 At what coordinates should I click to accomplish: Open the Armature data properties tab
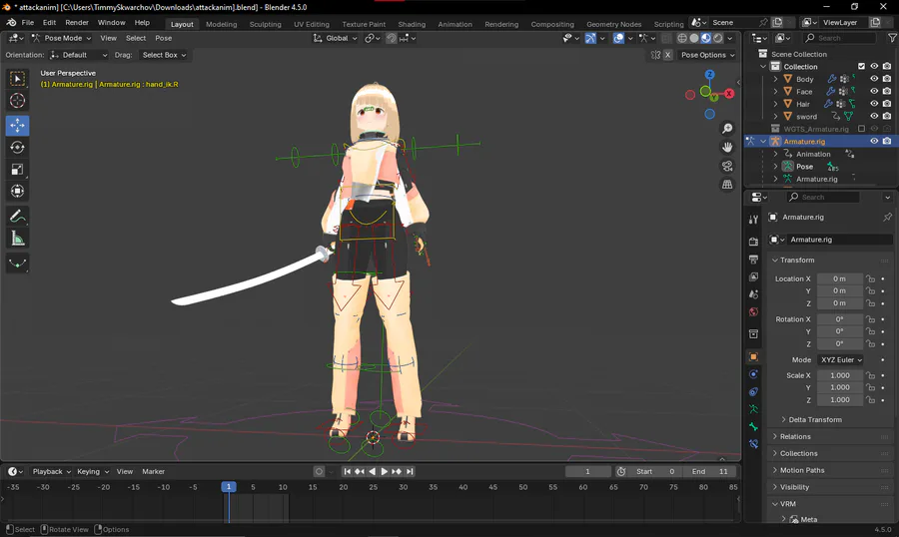753,409
